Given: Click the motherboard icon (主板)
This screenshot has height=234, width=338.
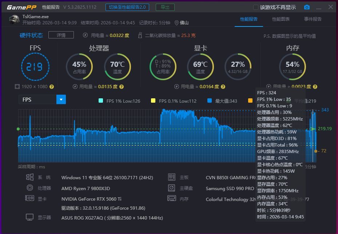Looking at the screenshot, I should pyautogui.click(x=172, y=177).
